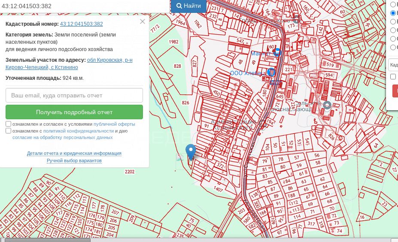Image resolution: width=398 pixels, height=242 pixels.
Task: Open Ручной выбор вариантов option
Action: [x=74, y=160]
